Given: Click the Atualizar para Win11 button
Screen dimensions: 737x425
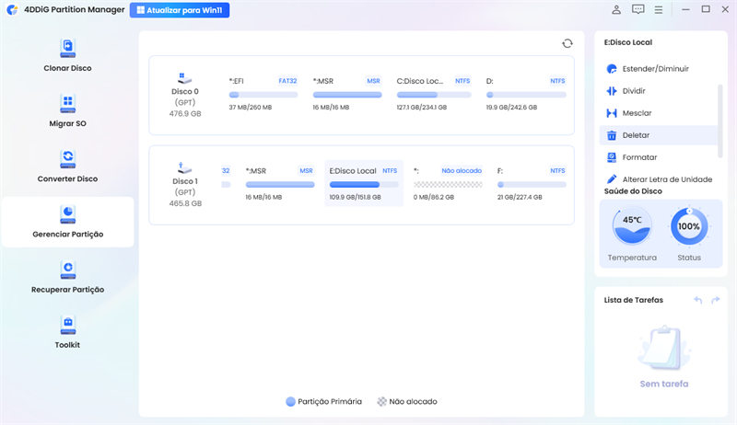Looking at the screenshot, I should 181,10.
